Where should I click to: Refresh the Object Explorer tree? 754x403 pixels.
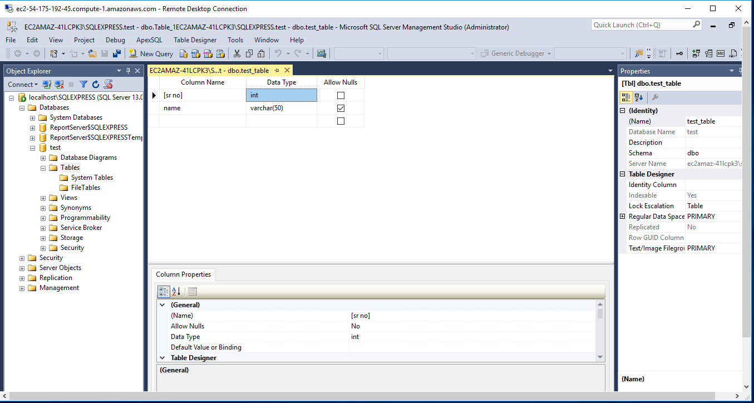coord(95,84)
